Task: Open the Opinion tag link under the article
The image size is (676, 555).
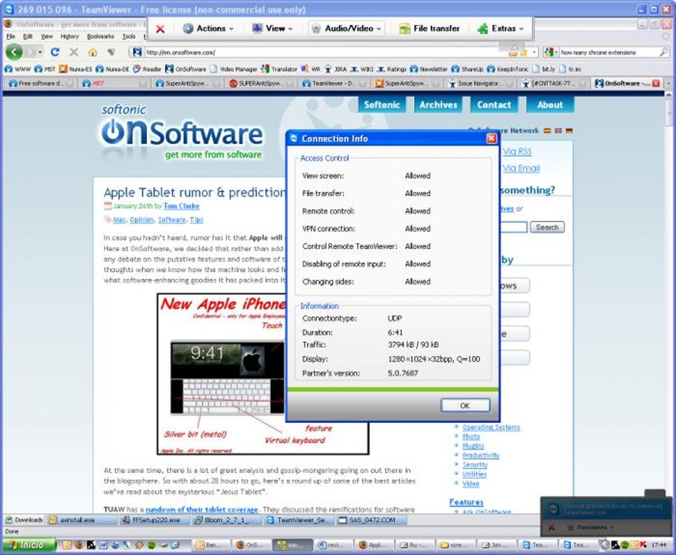Action: [141, 220]
